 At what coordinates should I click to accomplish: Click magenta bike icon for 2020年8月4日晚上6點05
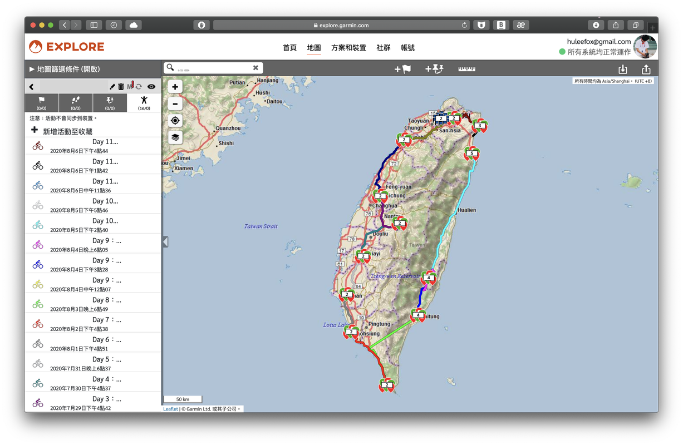point(38,245)
